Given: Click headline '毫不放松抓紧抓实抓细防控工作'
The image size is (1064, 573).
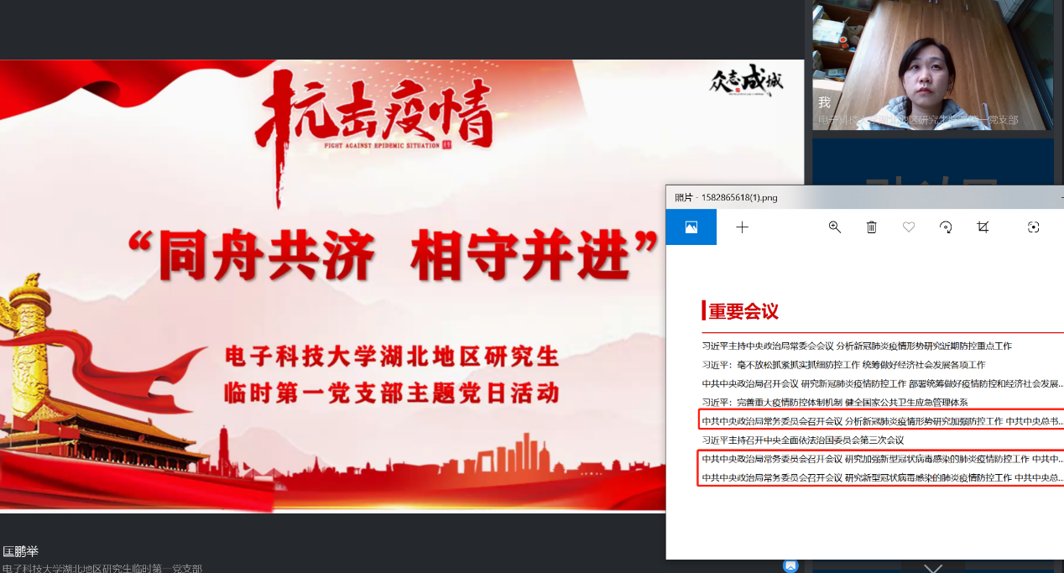Looking at the screenshot, I should click(843, 365).
